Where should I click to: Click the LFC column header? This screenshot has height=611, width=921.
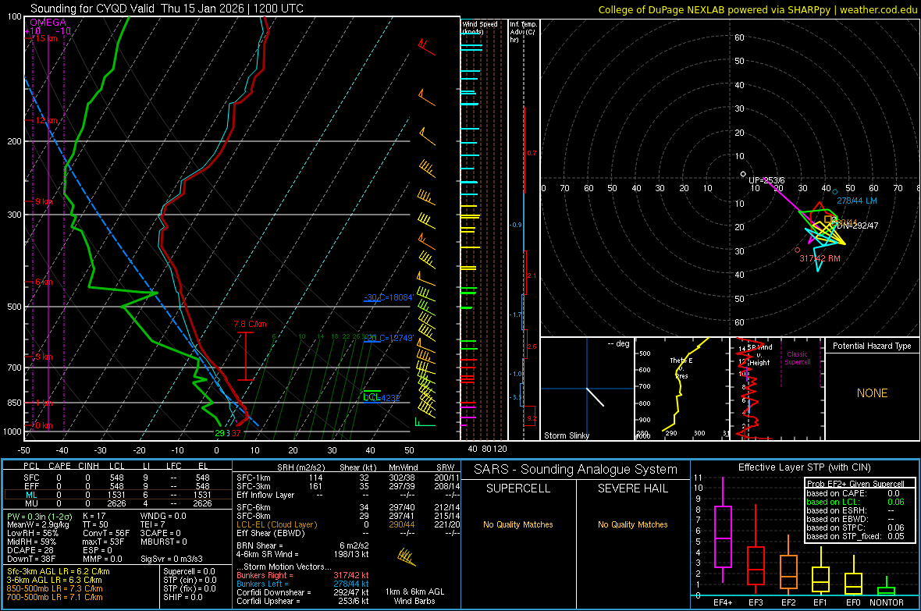(x=174, y=466)
